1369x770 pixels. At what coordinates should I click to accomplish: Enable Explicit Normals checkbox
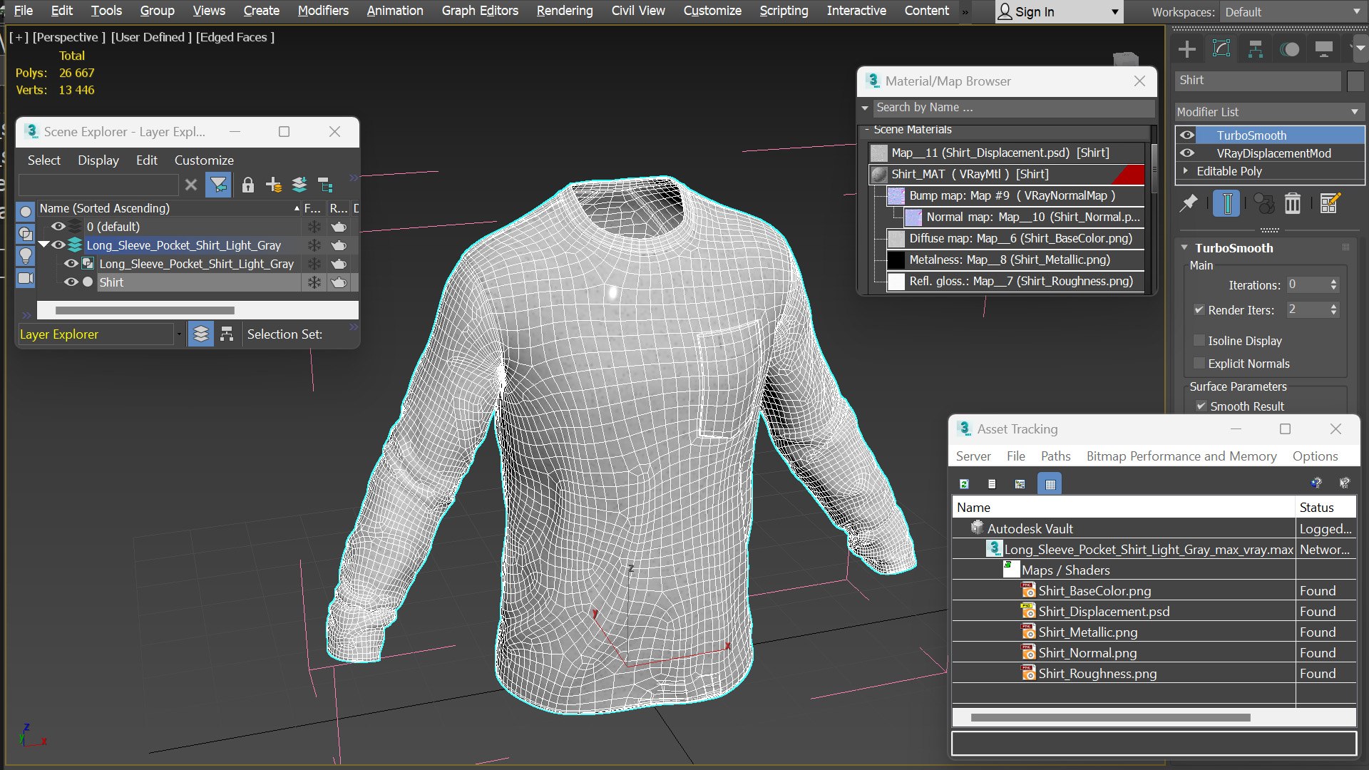click(1199, 364)
